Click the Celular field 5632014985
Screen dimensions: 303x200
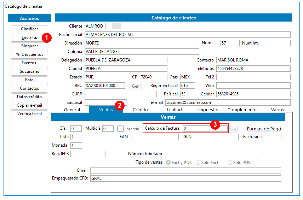253,94
